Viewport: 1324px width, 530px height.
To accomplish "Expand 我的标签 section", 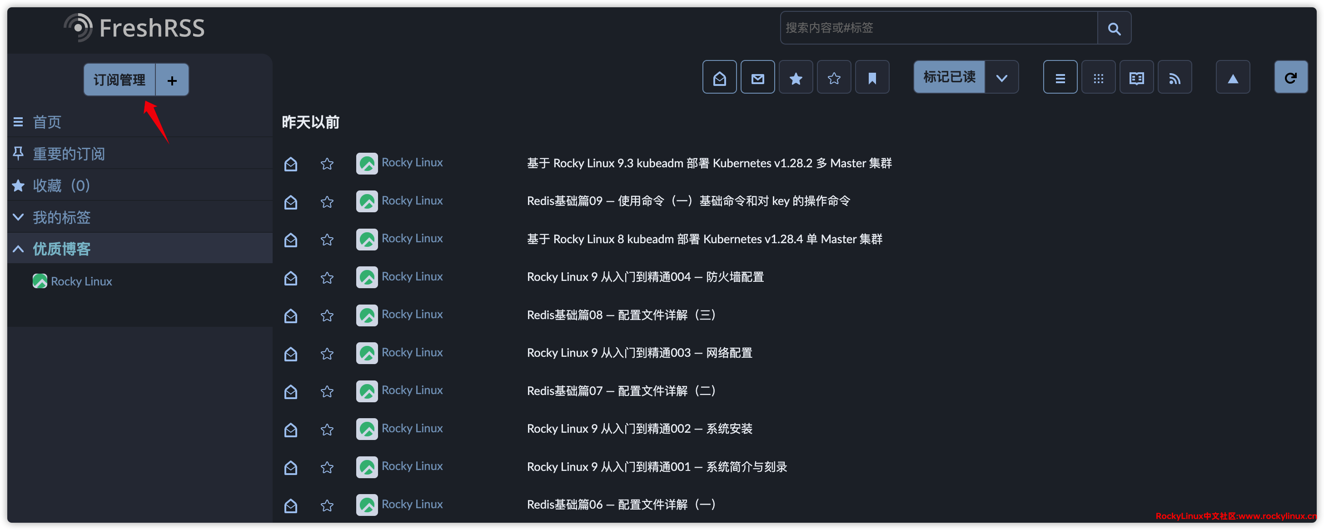I will coord(19,217).
